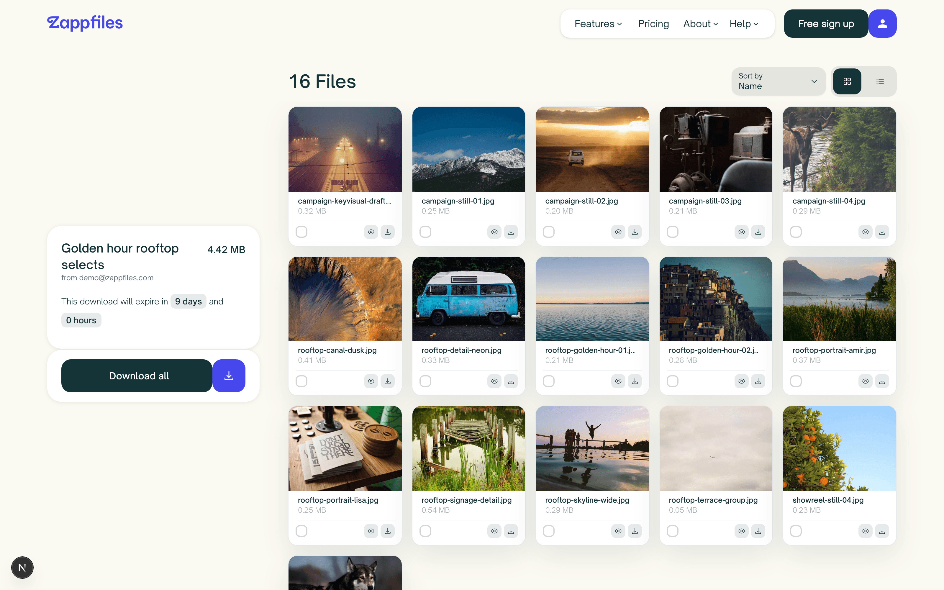Download showreel-still-04.jpg

pyautogui.click(x=881, y=531)
